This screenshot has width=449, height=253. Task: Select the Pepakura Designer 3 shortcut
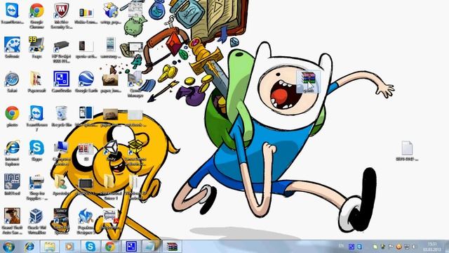coord(86,216)
